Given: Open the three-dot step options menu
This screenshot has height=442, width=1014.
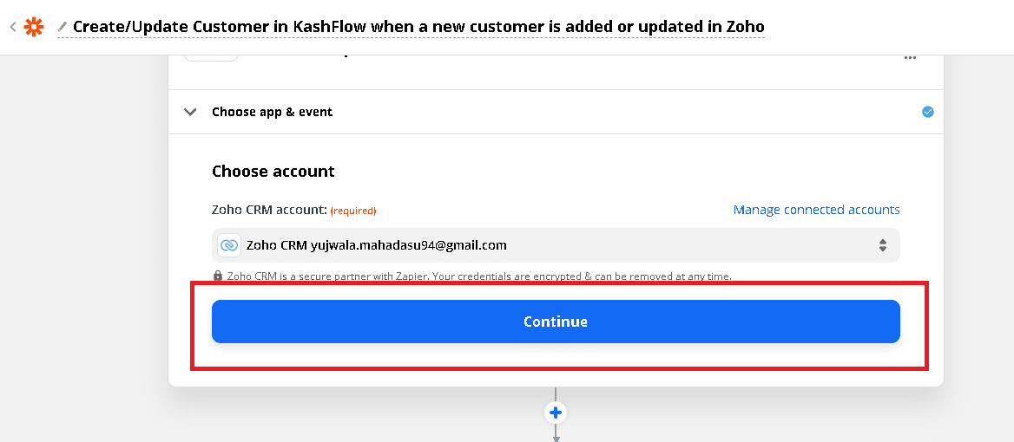Looking at the screenshot, I should (910, 58).
